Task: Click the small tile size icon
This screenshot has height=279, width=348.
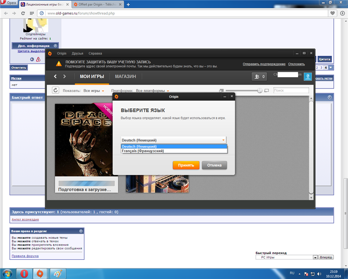Action: click(x=221, y=91)
